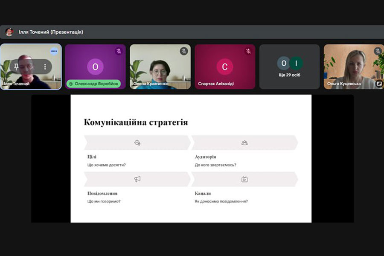Click the text До кого звертаємось?

coord(215,165)
